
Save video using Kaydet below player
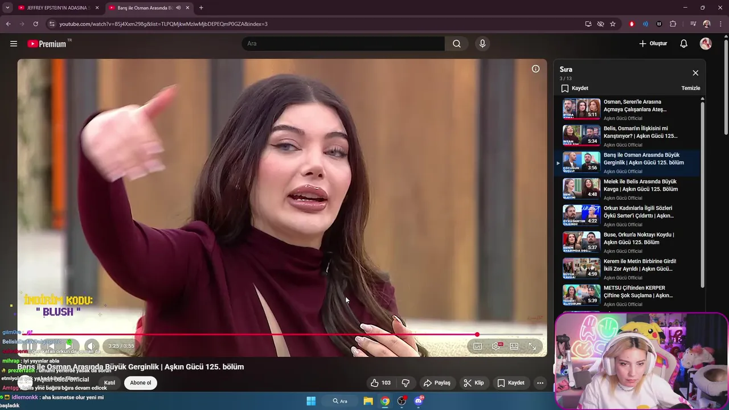[510, 383]
